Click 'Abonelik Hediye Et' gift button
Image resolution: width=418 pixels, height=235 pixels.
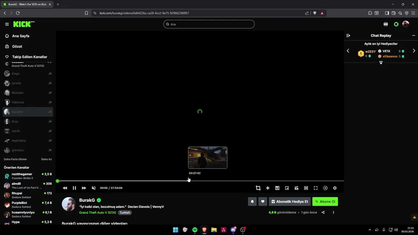290,202
